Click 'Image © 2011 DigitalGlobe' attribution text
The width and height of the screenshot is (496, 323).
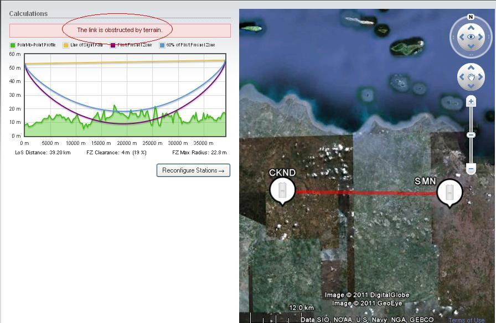[x=367, y=295]
